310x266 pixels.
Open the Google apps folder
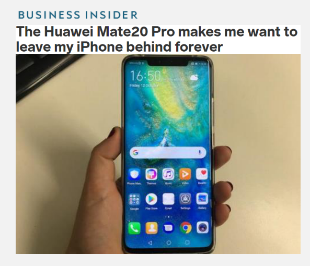click(x=134, y=199)
